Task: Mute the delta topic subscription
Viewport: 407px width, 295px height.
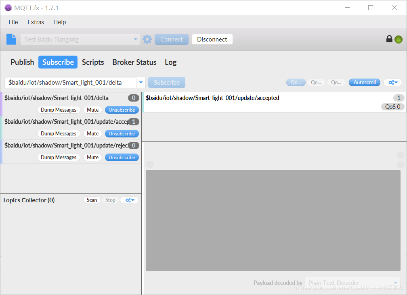Action: (x=93, y=110)
